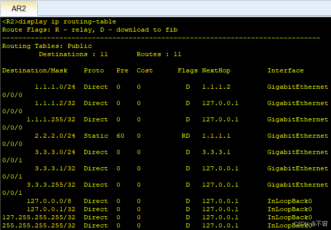Click the 'Pre' column header
Viewport: 331px width, 230px height.
pos(122,70)
